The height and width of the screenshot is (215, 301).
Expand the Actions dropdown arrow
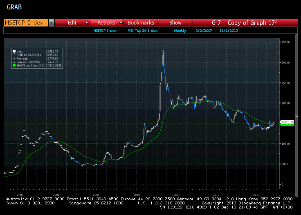pyautogui.click(x=121, y=23)
